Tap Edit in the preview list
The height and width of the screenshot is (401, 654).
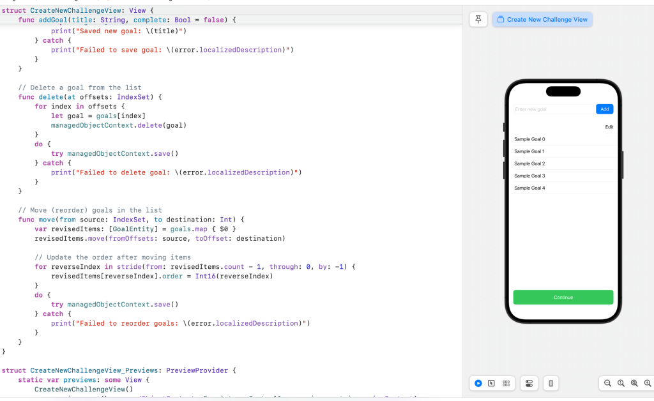click(609, 127)
